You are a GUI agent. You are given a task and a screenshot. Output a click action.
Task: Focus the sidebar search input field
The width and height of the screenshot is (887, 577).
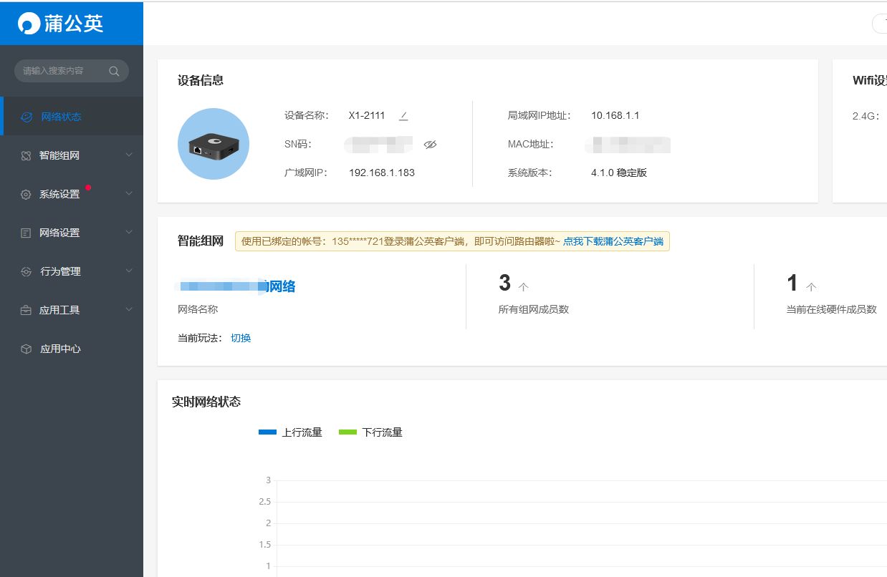tap(72, 71)
